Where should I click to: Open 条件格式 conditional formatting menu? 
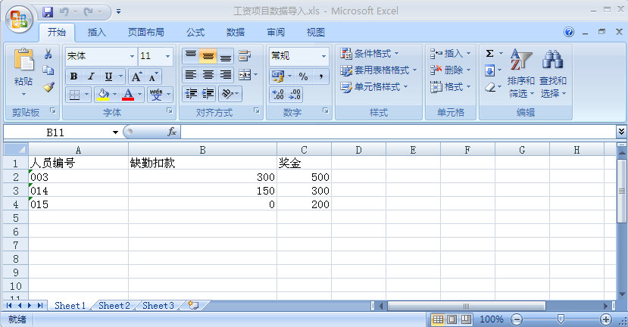click(370, 53)
